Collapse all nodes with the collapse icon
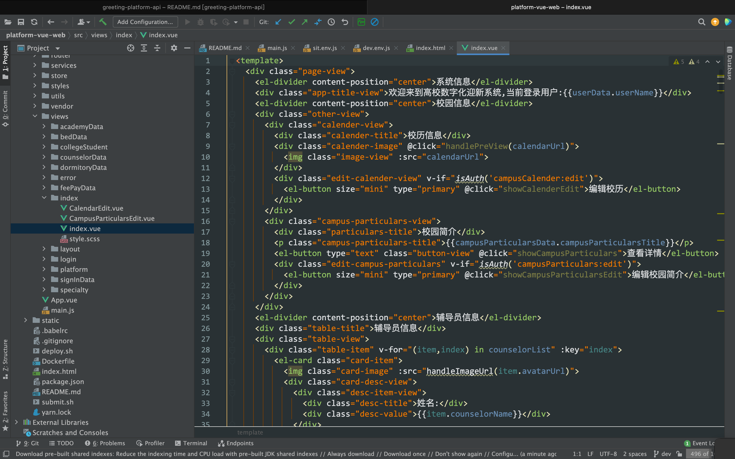735x459 pixels. pyautogui.click(x=157, y=48)
